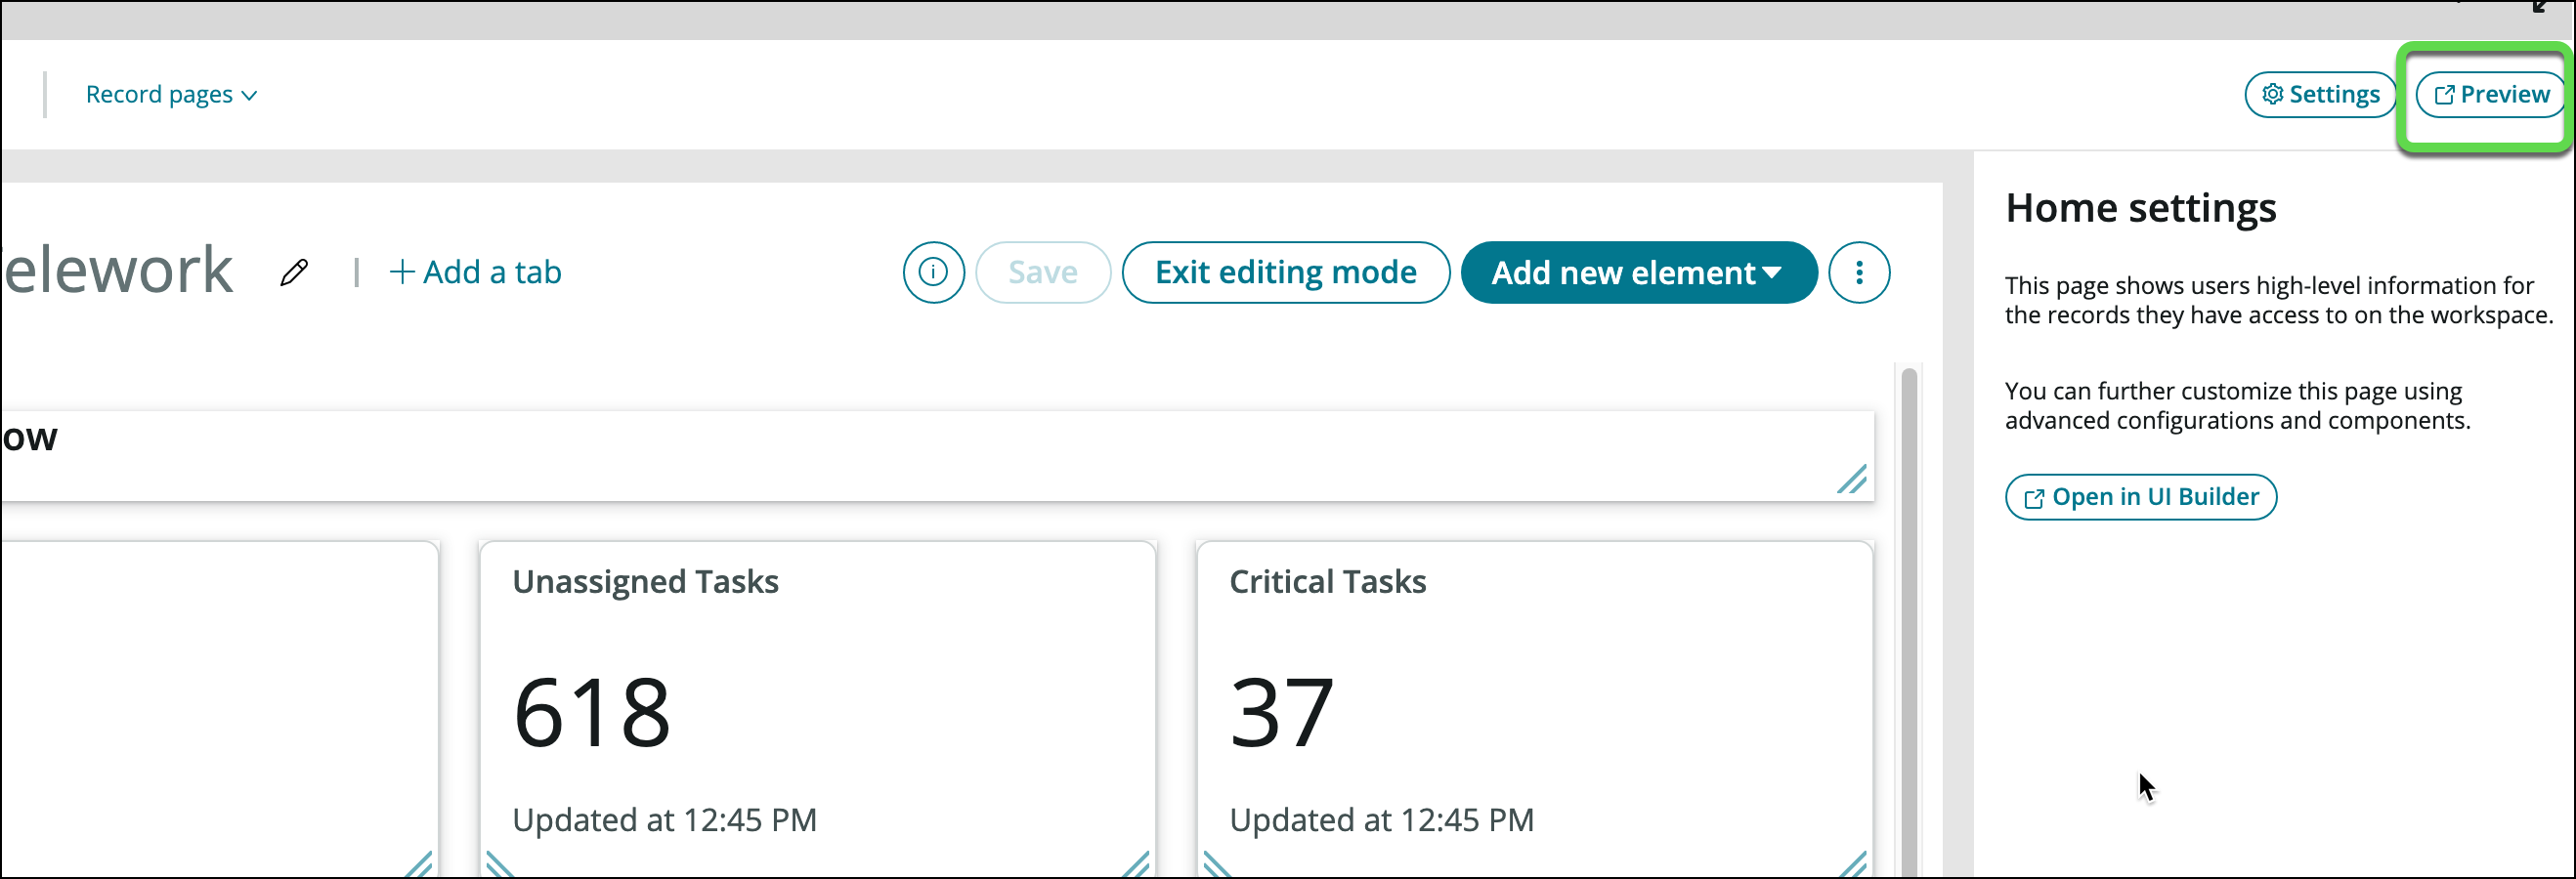Click bottom-right resize handle of Critical Tasks card
2576x879 pixels.
(1852, 864)
